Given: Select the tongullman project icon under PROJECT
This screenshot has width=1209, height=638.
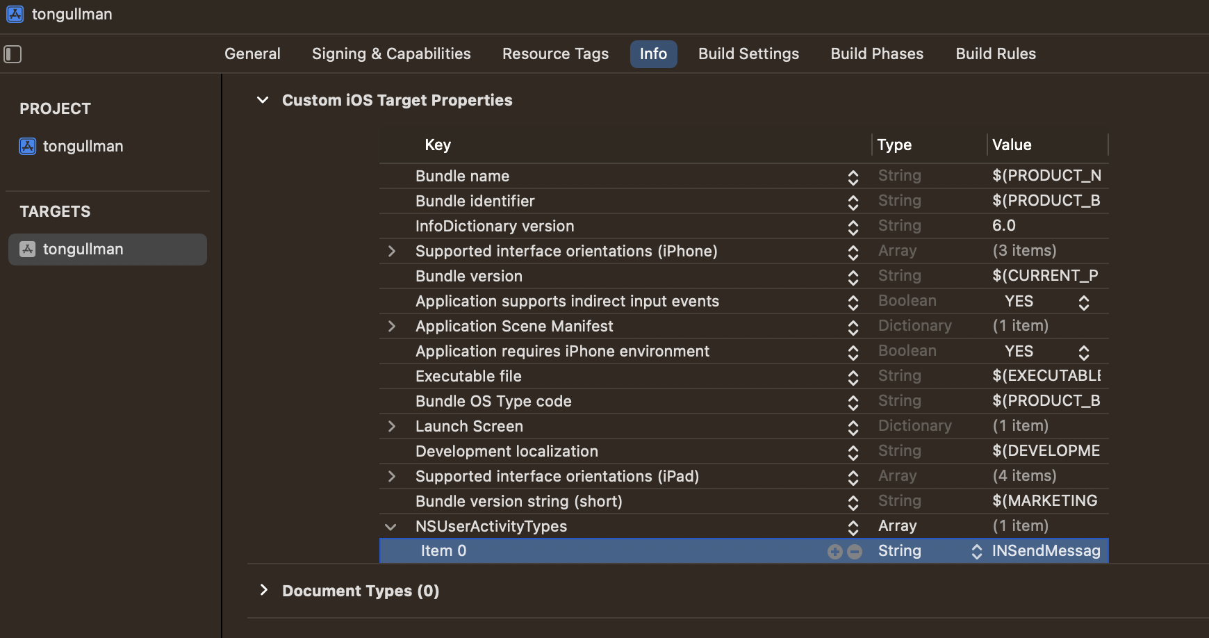Looking at the screenshot, I should (x=27, y=146).
